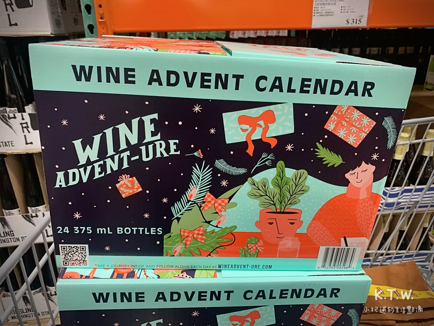Screen dimensions: 434x326
Task: Click the QR code on the box
Action: 74,255
